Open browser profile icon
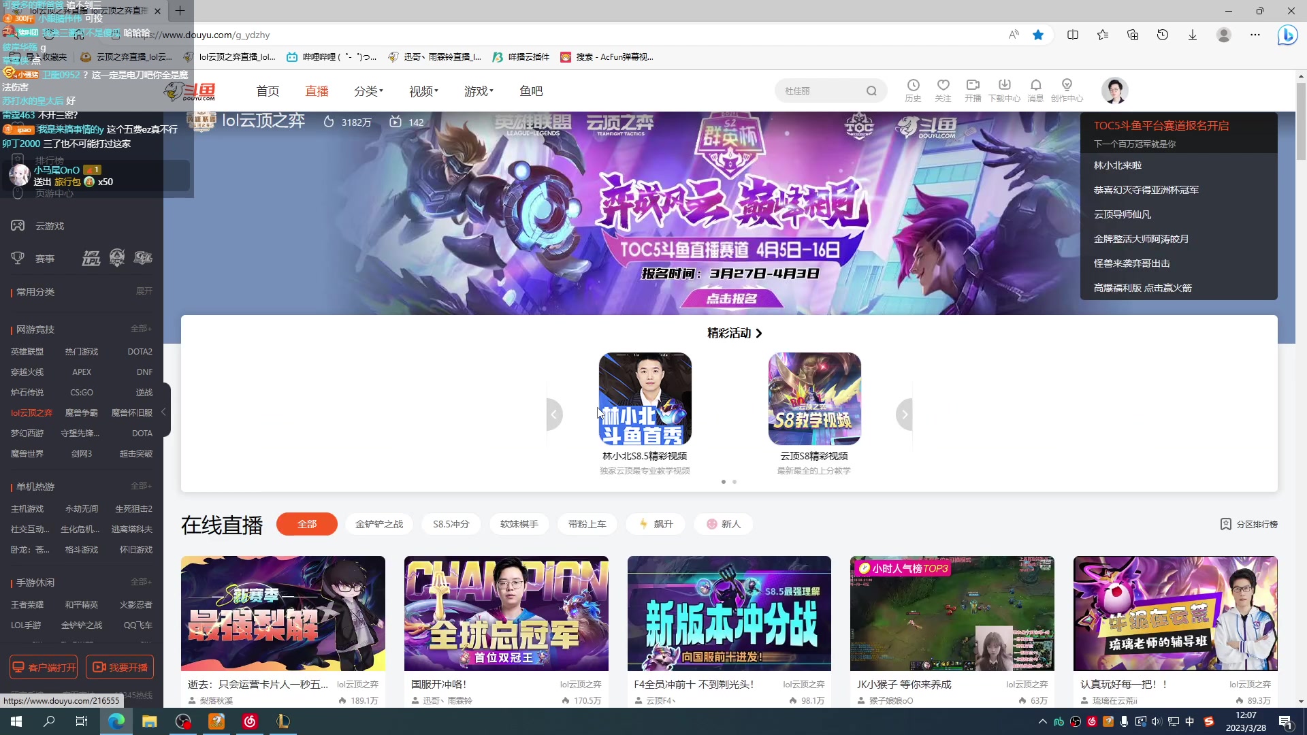This screenshot has height=735, width=1307. tap(1224, 35)
